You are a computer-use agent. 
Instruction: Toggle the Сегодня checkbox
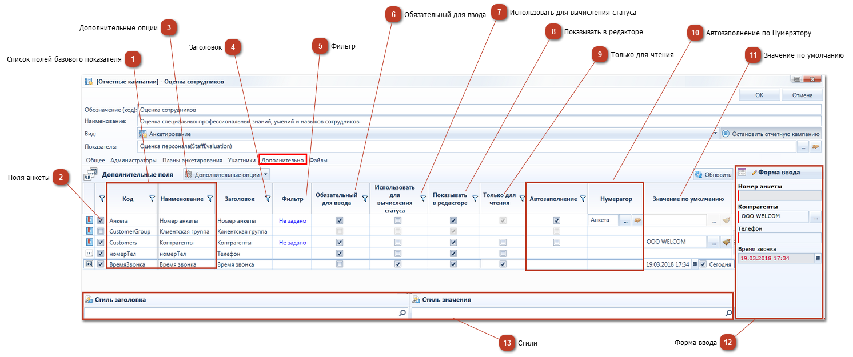click(x=703, y=264)
